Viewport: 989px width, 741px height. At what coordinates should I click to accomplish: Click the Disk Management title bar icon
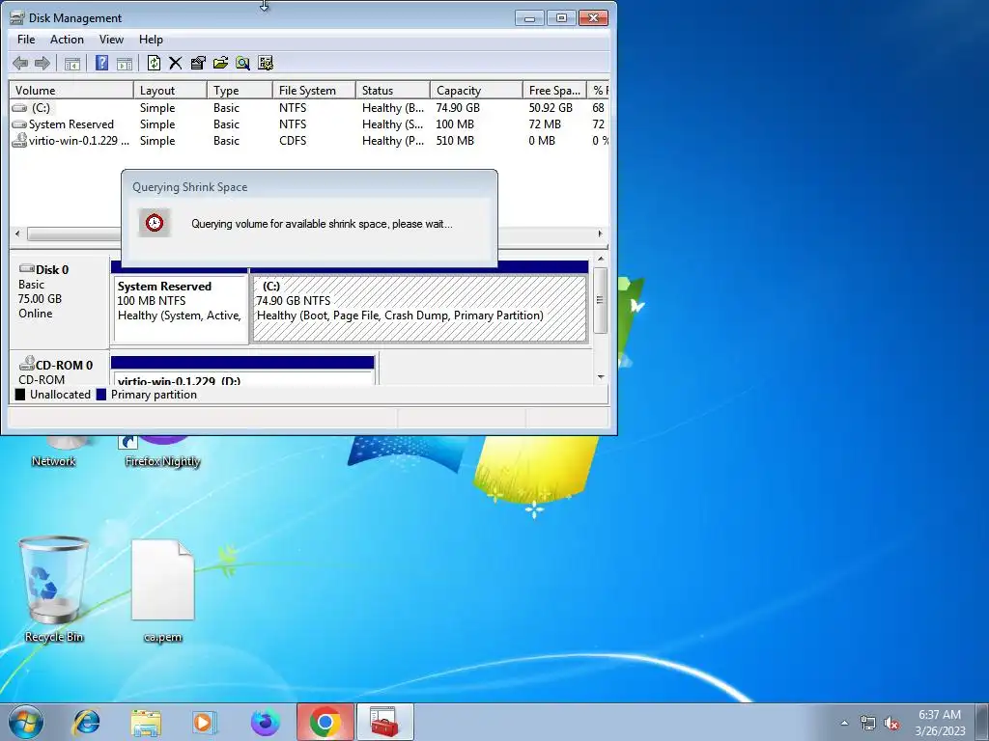[17, 17]
